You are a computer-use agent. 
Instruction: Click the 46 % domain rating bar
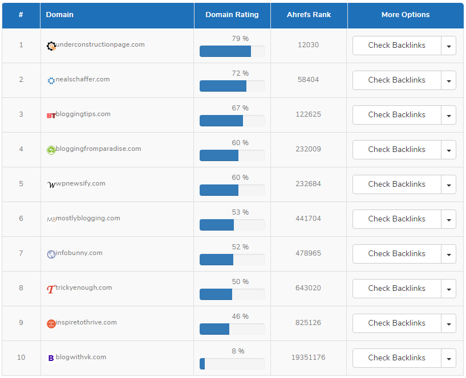pyautogui.click(x=232, y=329)
